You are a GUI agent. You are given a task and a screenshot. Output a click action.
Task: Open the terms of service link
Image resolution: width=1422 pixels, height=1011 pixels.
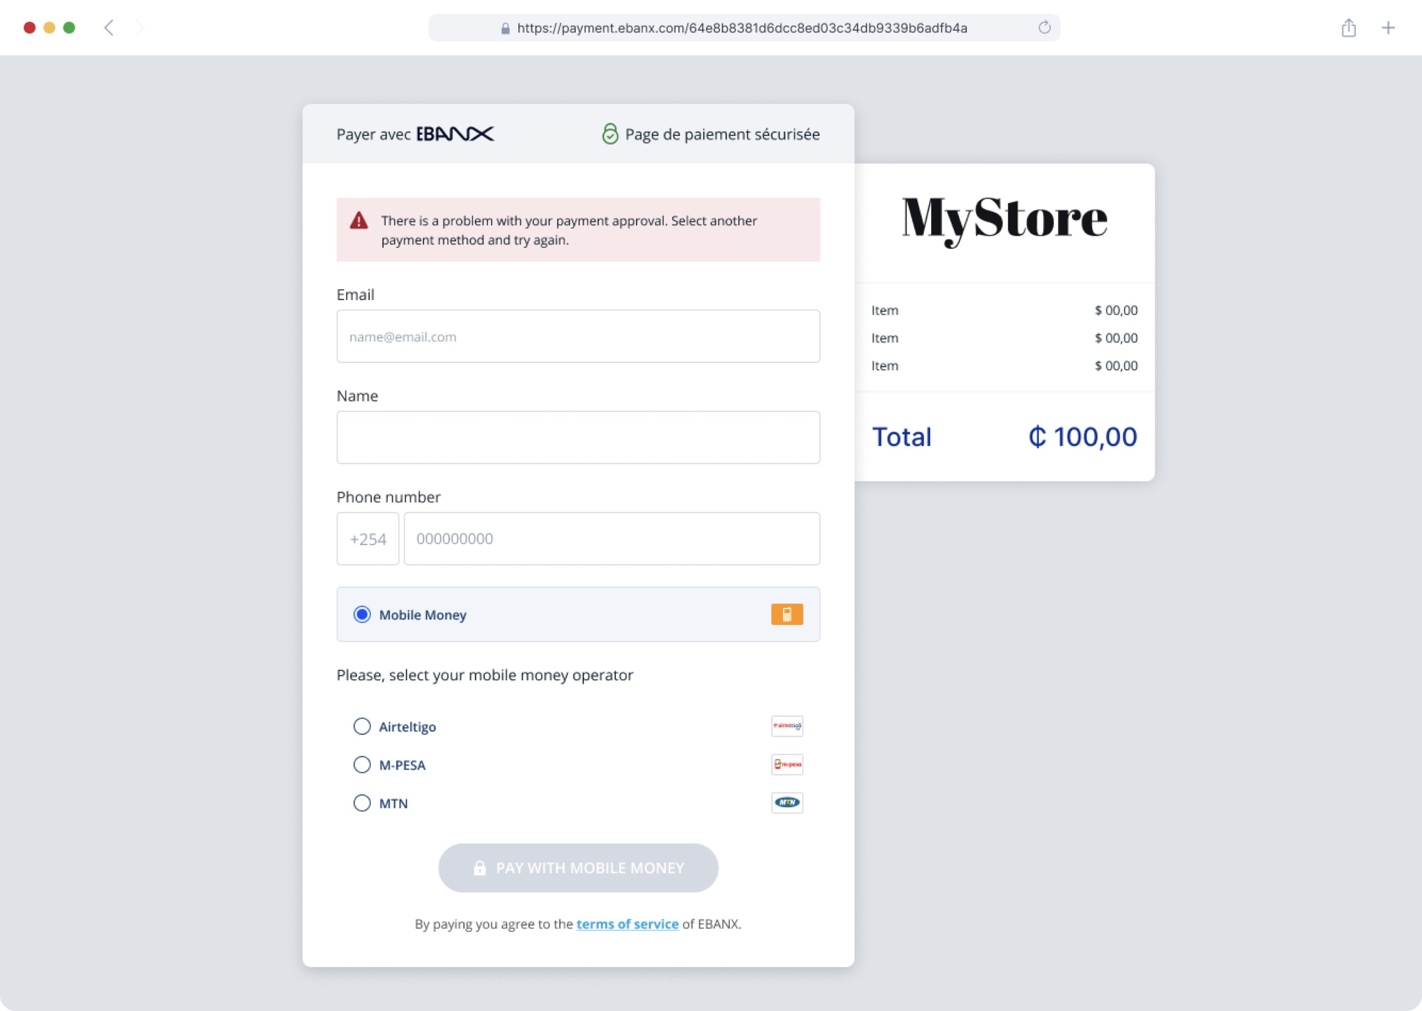click(x=627, y=924)
